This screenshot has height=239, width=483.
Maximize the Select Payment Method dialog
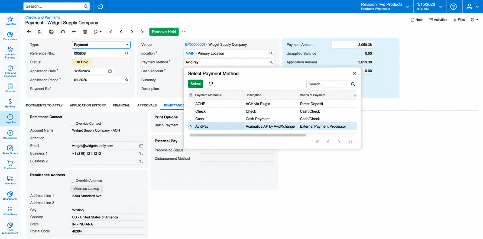coord(345,74)
